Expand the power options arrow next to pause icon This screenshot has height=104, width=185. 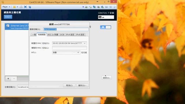point(17,7)
